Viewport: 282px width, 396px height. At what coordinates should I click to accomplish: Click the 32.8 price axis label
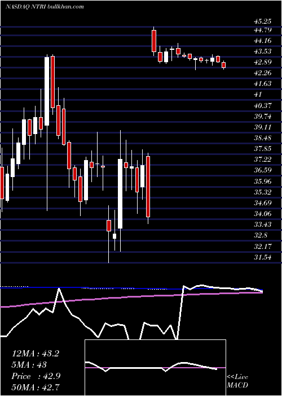(x=261, y=235)
